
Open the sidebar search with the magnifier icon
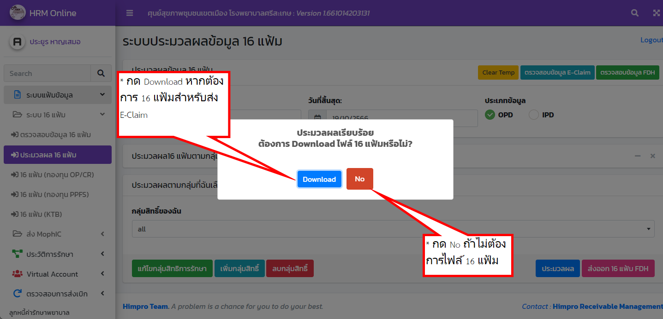click(101, 73)
